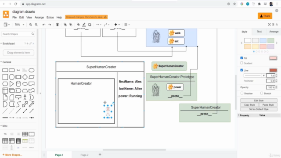Toggle the format panel icon

click(273, 25)
